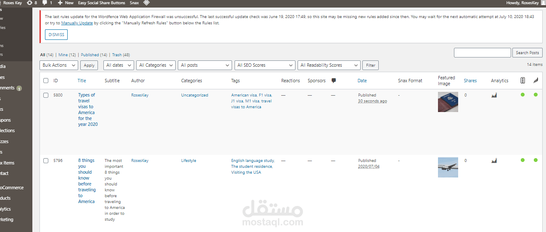
Task: Click the Apply button
Action: 89,65
